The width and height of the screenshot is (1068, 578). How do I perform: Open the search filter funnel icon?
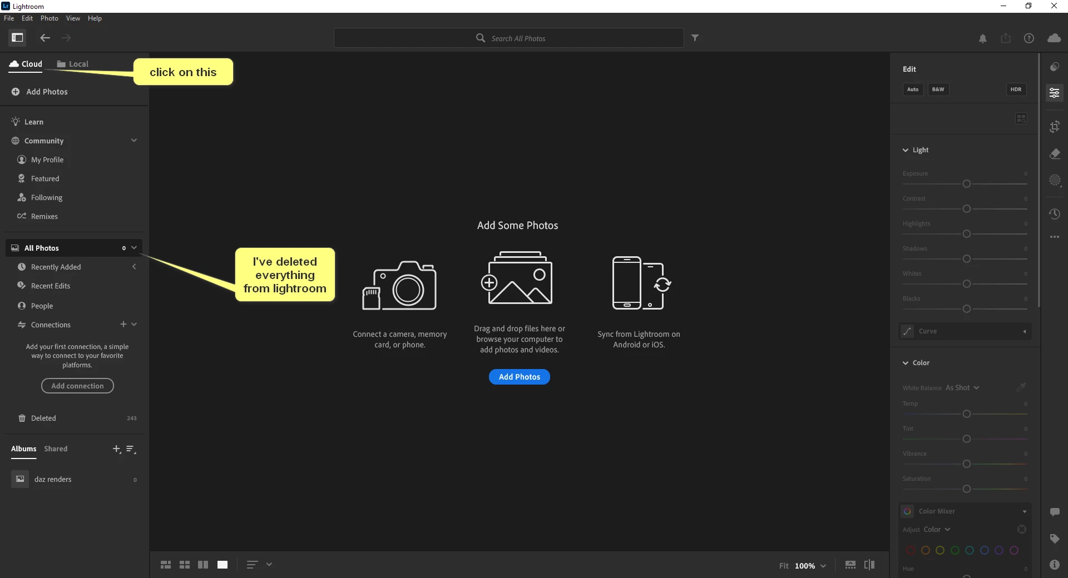point(695,38)
